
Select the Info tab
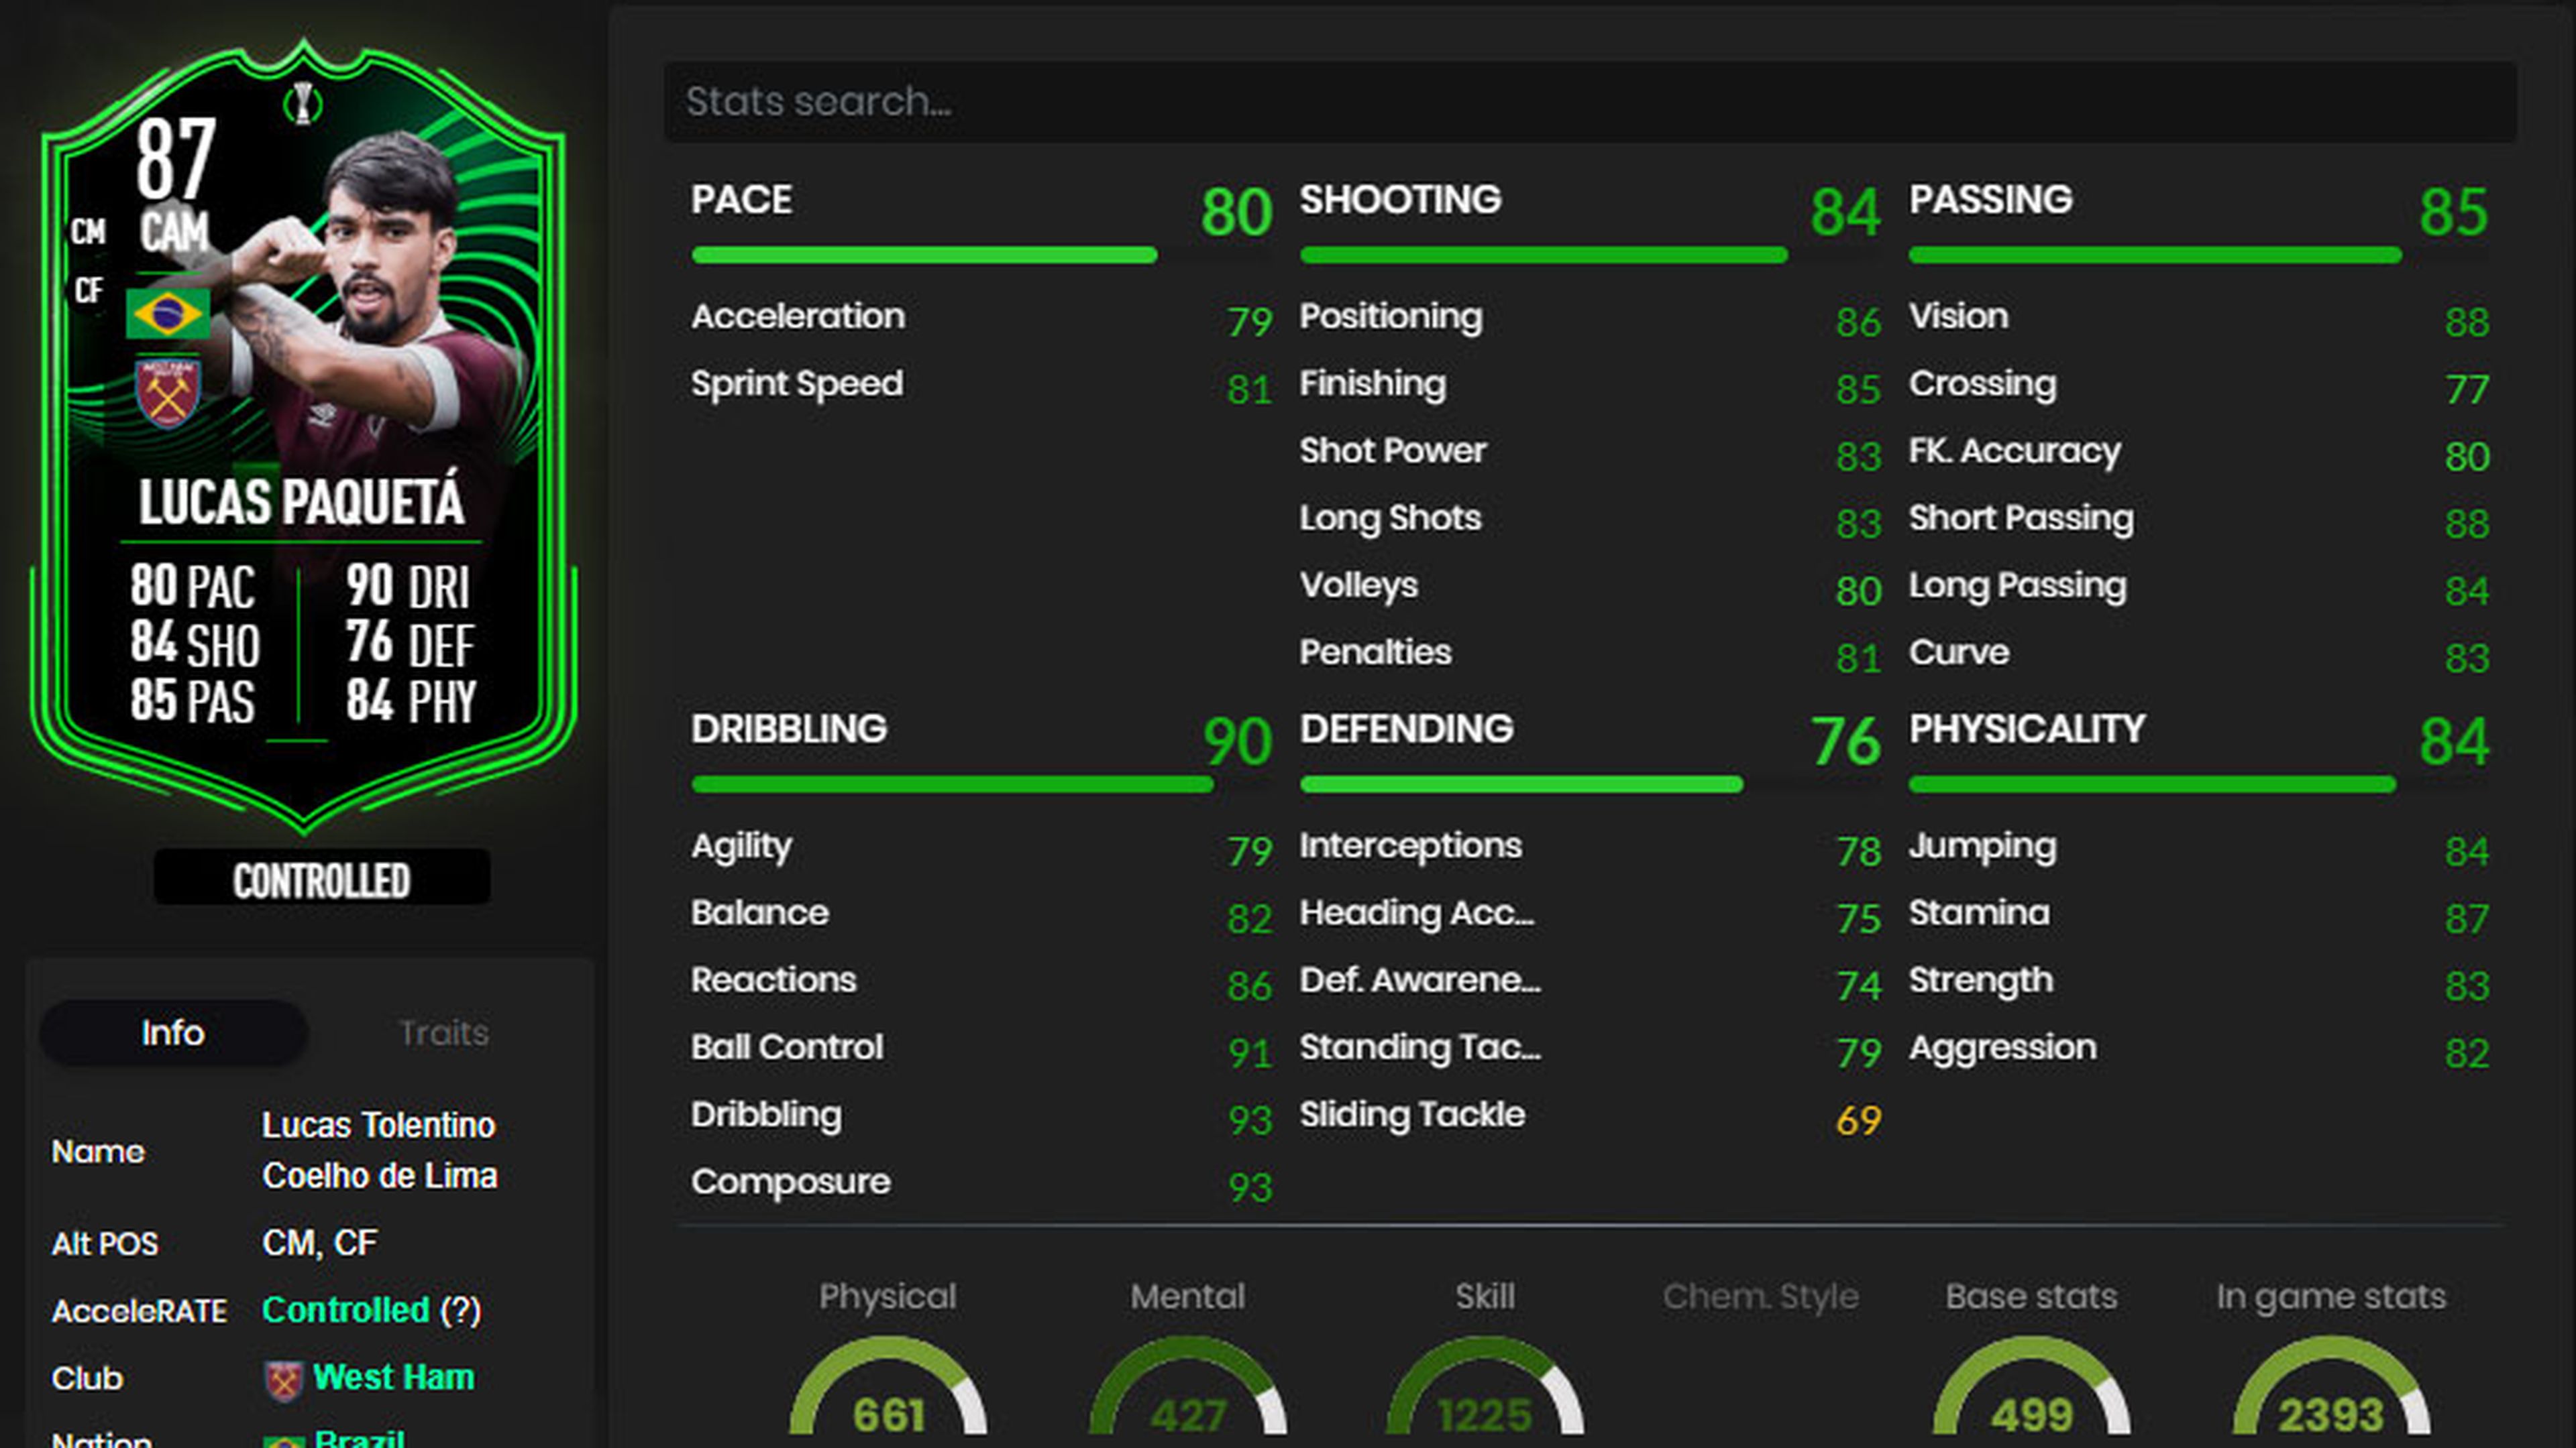[x=173, y=1032]
